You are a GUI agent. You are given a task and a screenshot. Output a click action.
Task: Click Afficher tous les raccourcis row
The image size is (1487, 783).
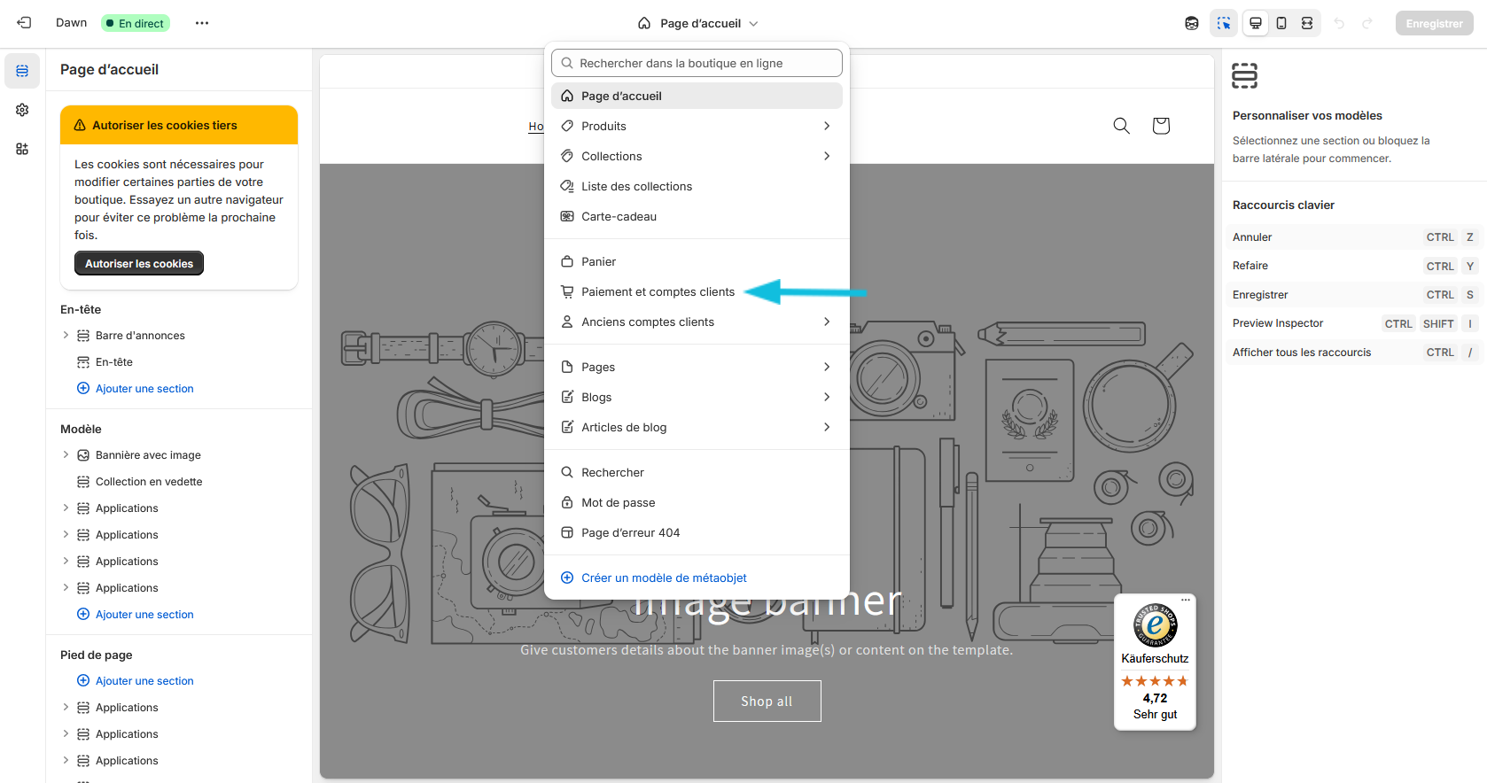coord(1354,352)
